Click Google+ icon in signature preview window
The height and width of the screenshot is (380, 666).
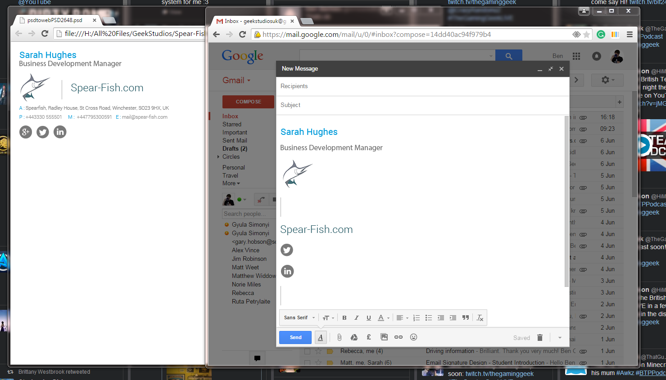26,132
